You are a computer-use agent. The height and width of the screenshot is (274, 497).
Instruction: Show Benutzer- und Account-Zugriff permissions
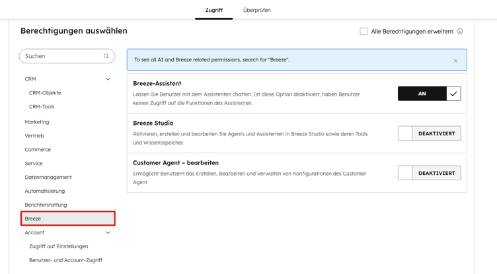tap(65, 260)
